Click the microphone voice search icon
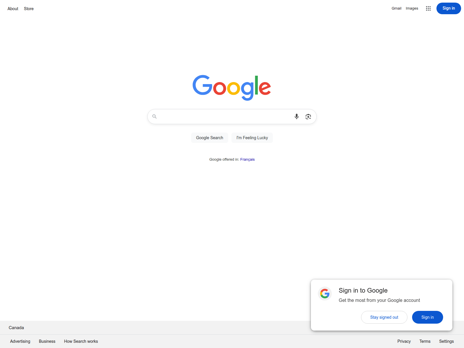The width and height of the screenshot is (464, 348). (296, 117)
